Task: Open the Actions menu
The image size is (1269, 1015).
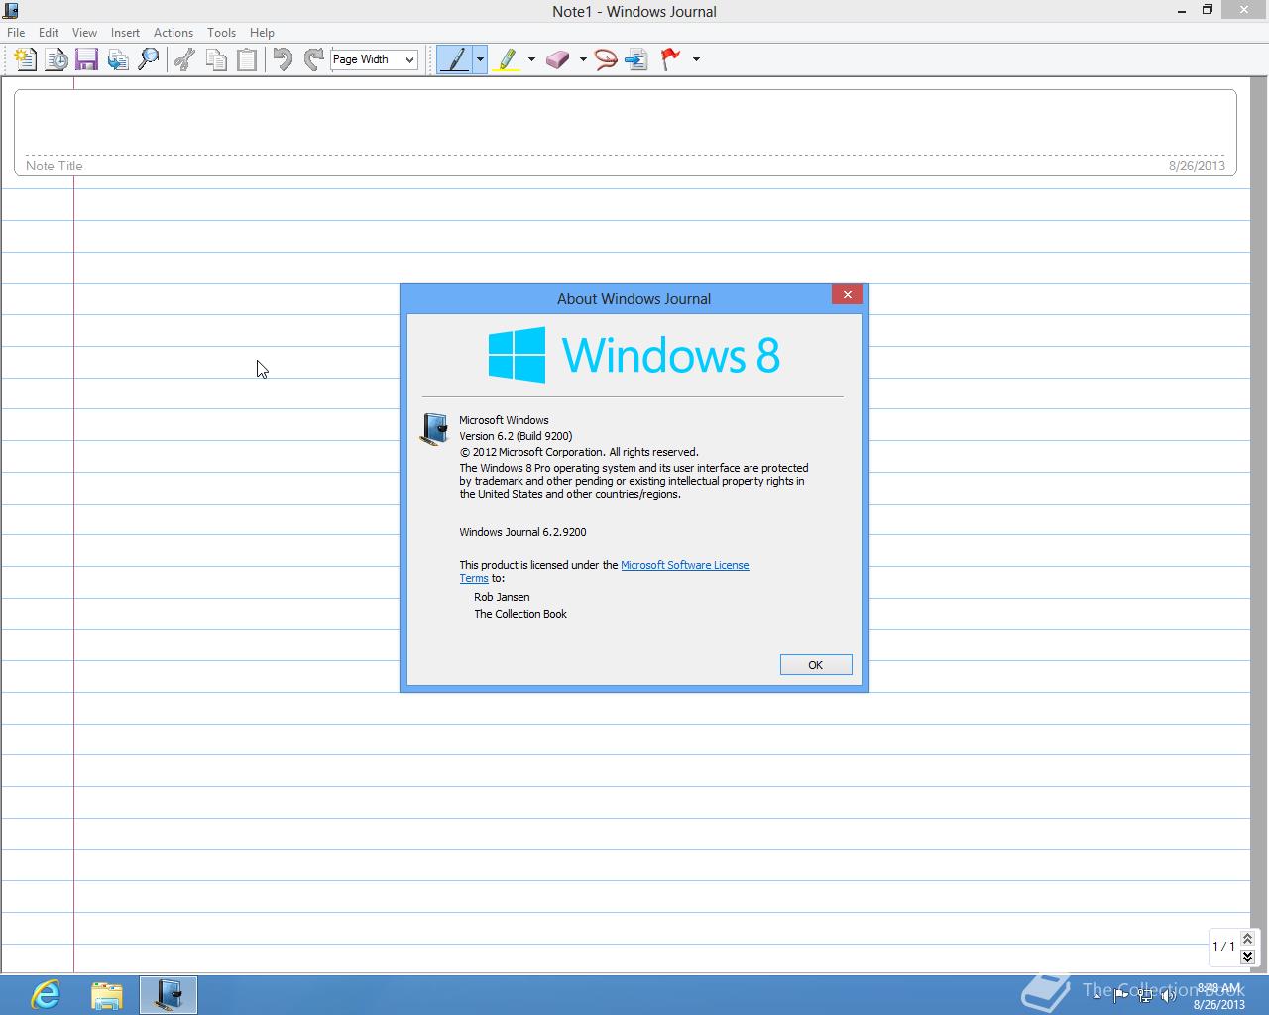Action: tap(173, 32)
